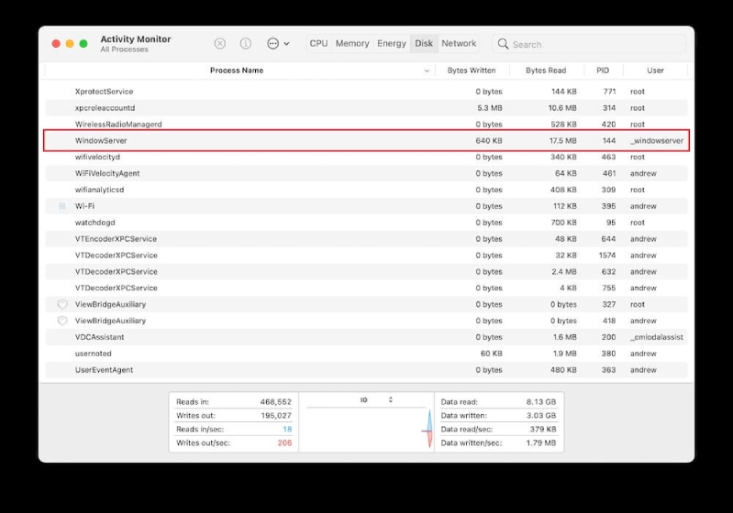Click the Data read 8.13 GB value

click(x=541, y=402)
